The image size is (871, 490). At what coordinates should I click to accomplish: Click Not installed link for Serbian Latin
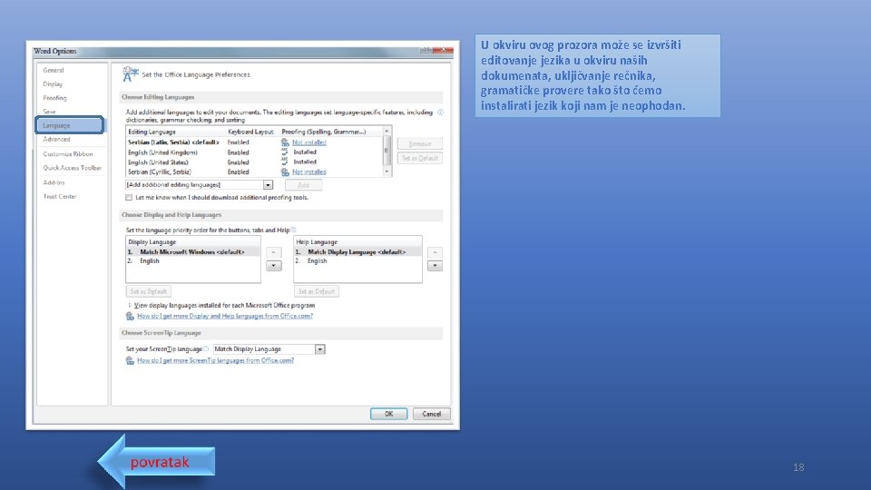click(x=309, y=142)
